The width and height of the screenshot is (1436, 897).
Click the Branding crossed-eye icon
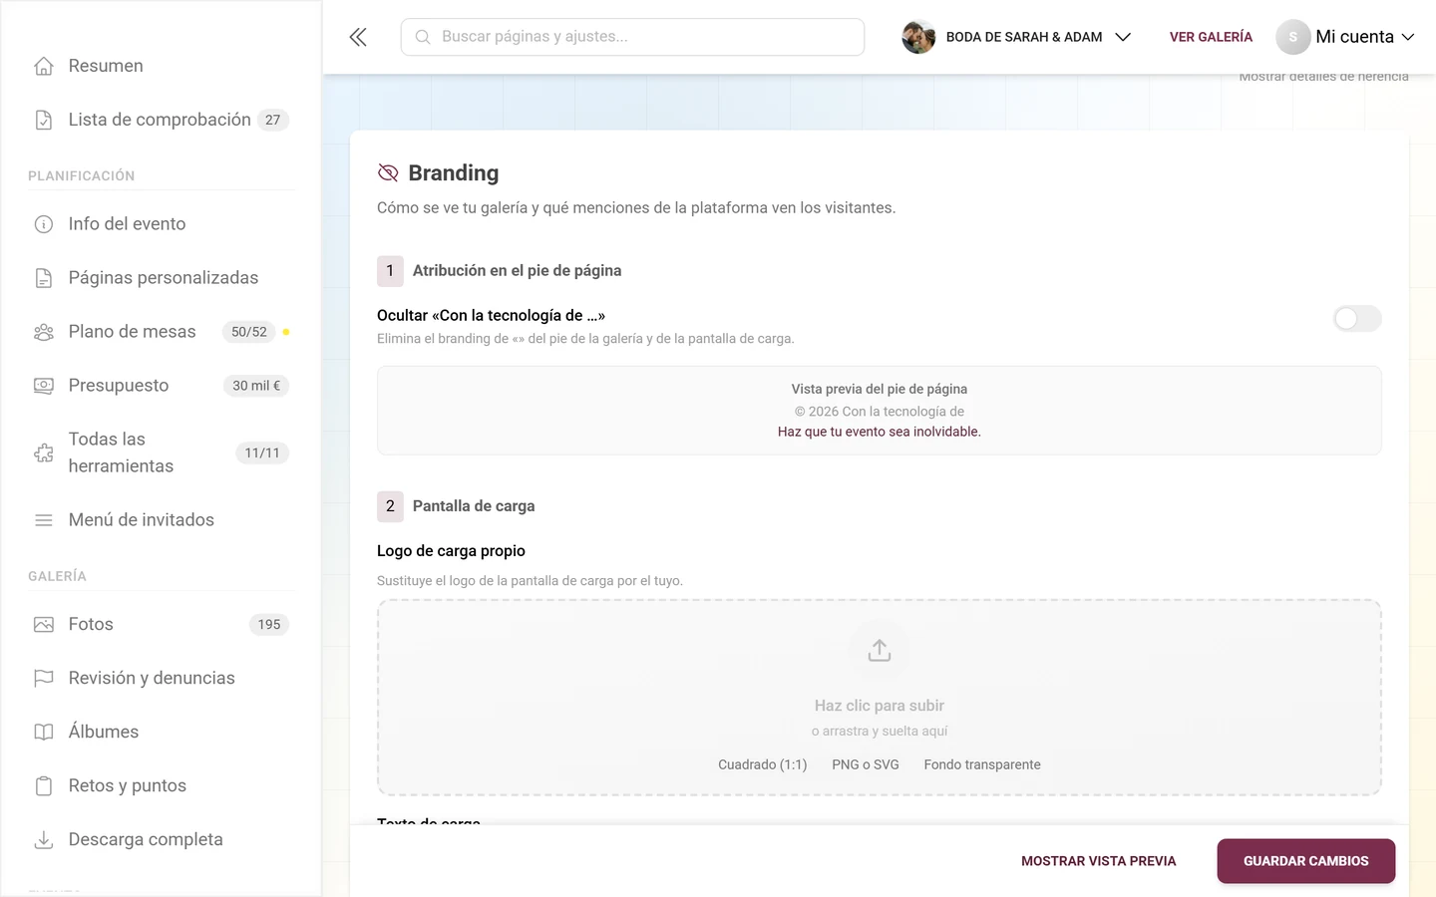tap(388, 173)
